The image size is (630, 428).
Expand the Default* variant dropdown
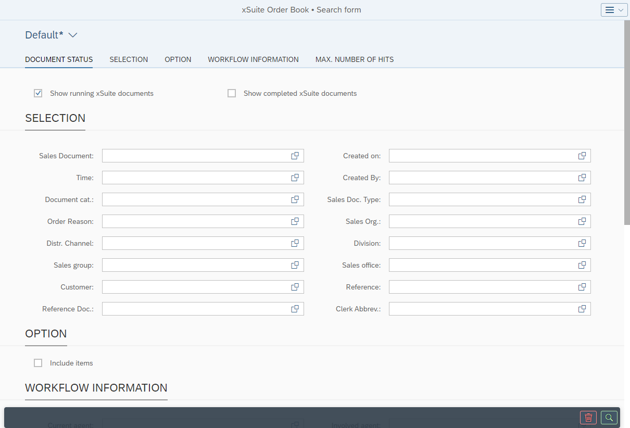73,35
